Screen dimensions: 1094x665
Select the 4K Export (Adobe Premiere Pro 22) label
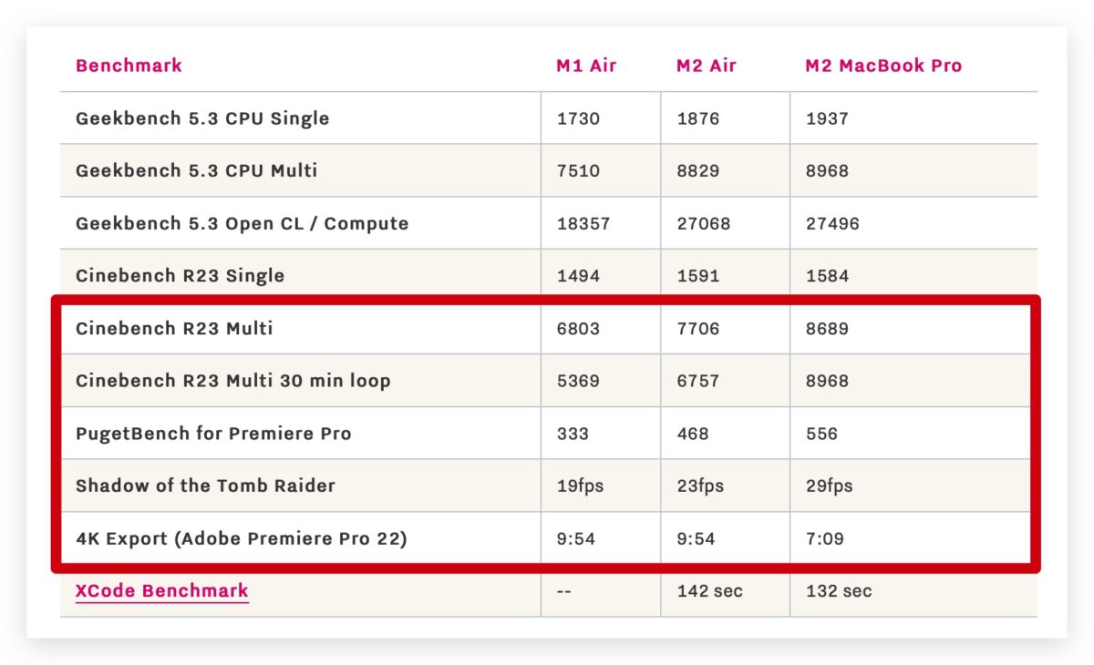coord(241,538)
